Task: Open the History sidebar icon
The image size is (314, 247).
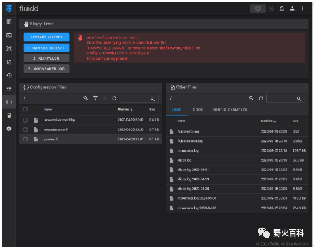Action: pyautogui.click(x=9, y=75)
